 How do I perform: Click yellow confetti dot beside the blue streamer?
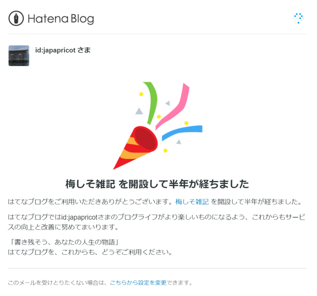(x=186, y=123)
